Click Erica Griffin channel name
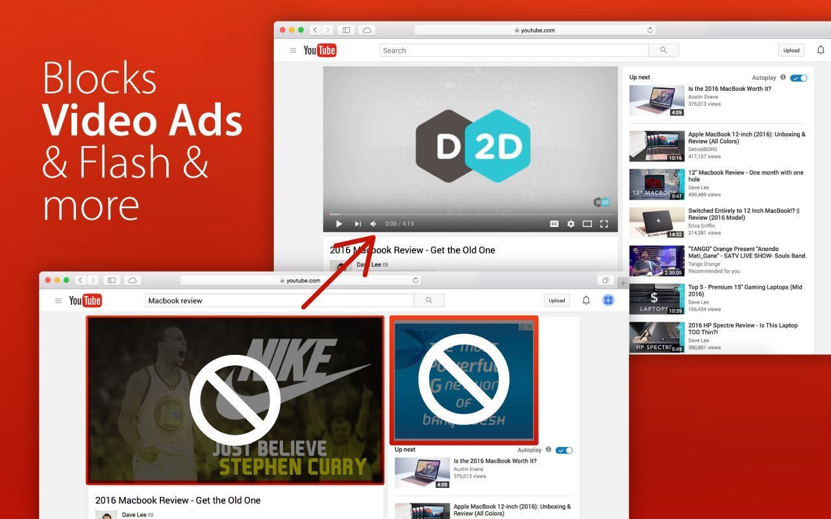The height and width of the screenshot is (519, 831). point(702,226)
